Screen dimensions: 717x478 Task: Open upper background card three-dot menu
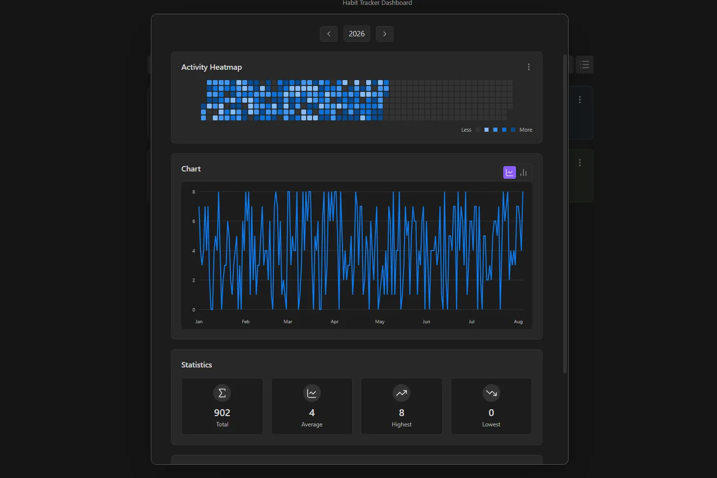580,100
